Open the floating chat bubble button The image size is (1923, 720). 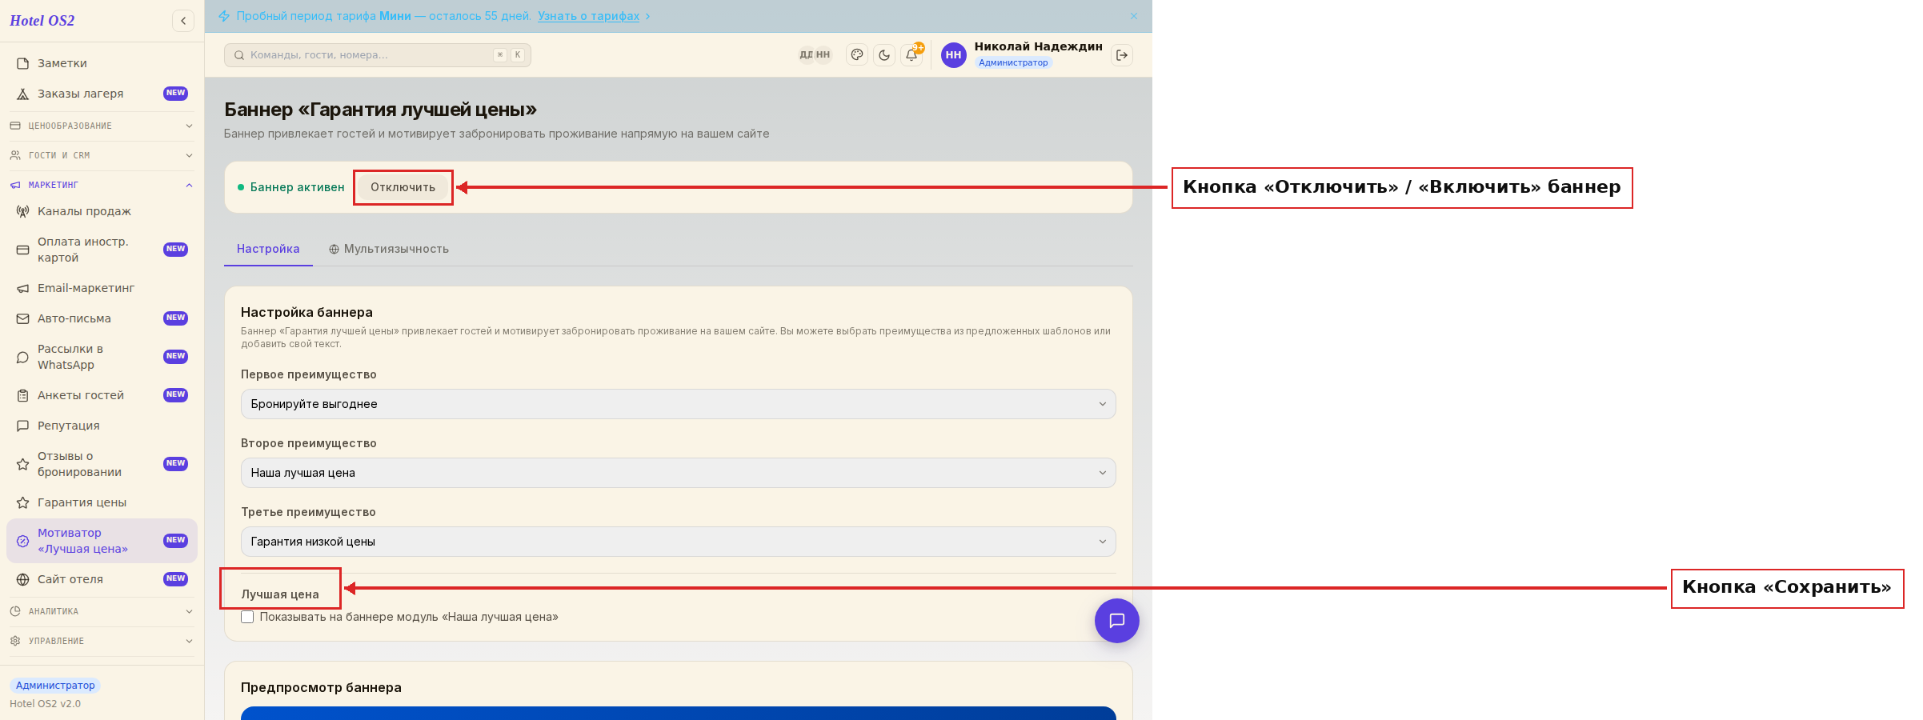point(1117,621)
